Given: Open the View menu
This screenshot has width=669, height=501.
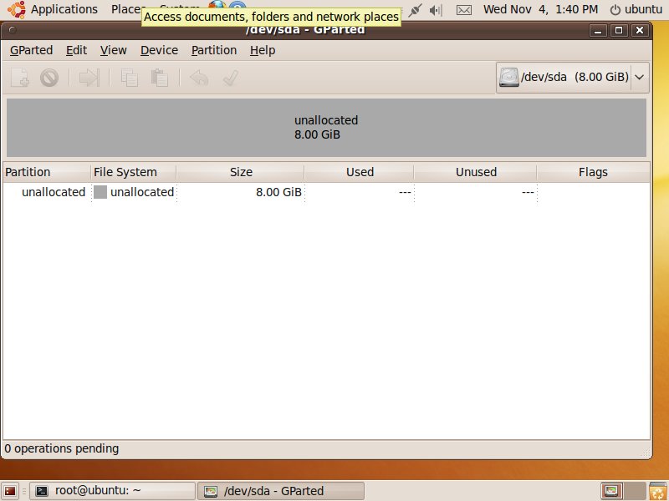Looking at the screenshot, I should [114, 50].
